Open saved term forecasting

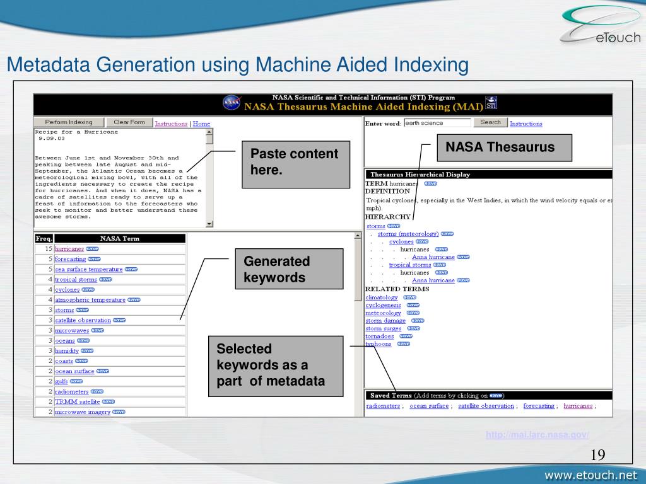[x=539, y=406]
